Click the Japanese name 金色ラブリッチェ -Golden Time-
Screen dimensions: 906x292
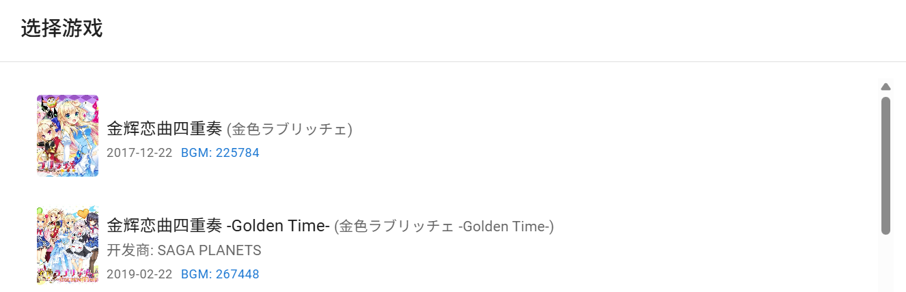pos(444,226)
